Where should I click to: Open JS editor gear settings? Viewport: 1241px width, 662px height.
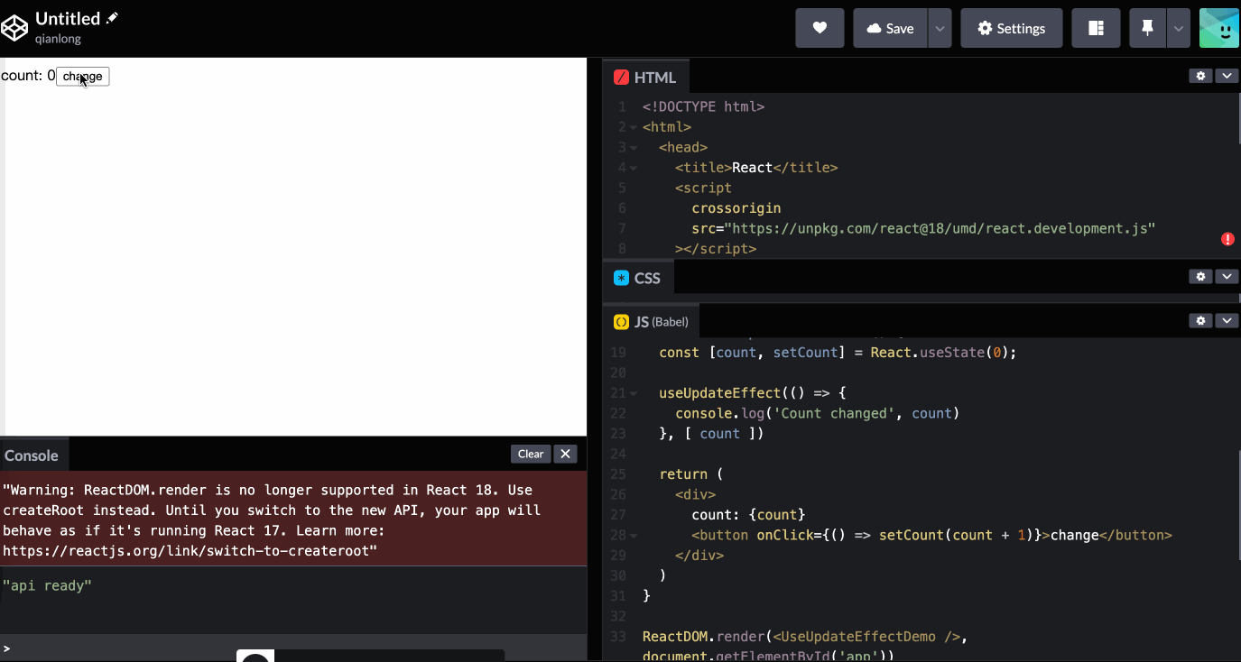coord(1200,320)
